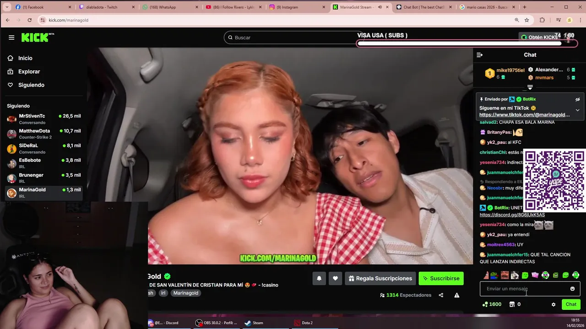
Task: Reload the Kick page
Action: coord(30,20)
